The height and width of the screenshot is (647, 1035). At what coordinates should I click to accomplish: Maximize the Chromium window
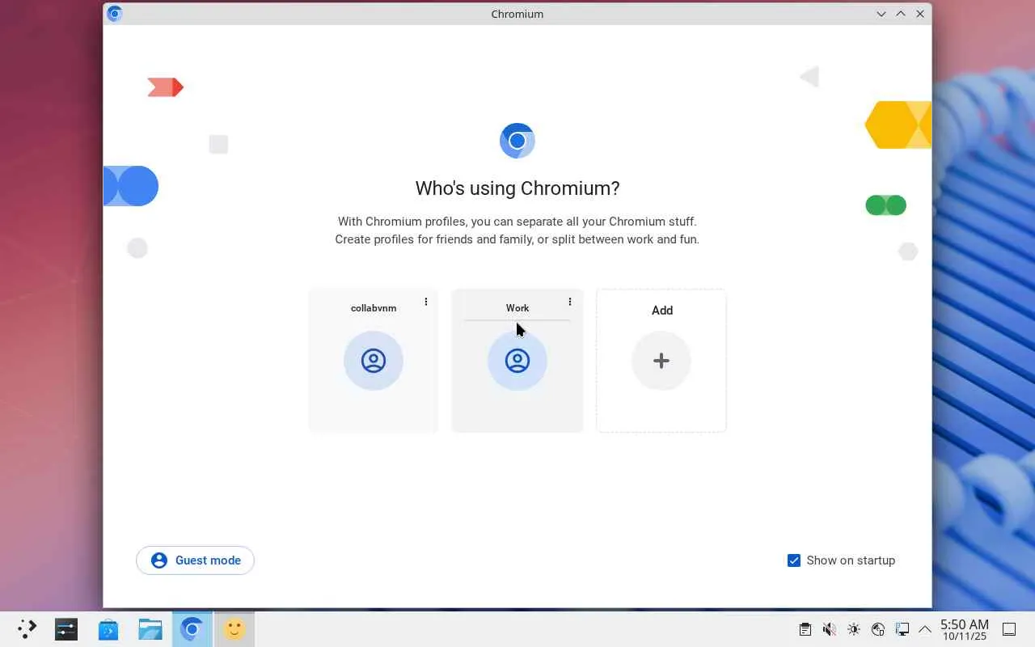click(901, 14)
